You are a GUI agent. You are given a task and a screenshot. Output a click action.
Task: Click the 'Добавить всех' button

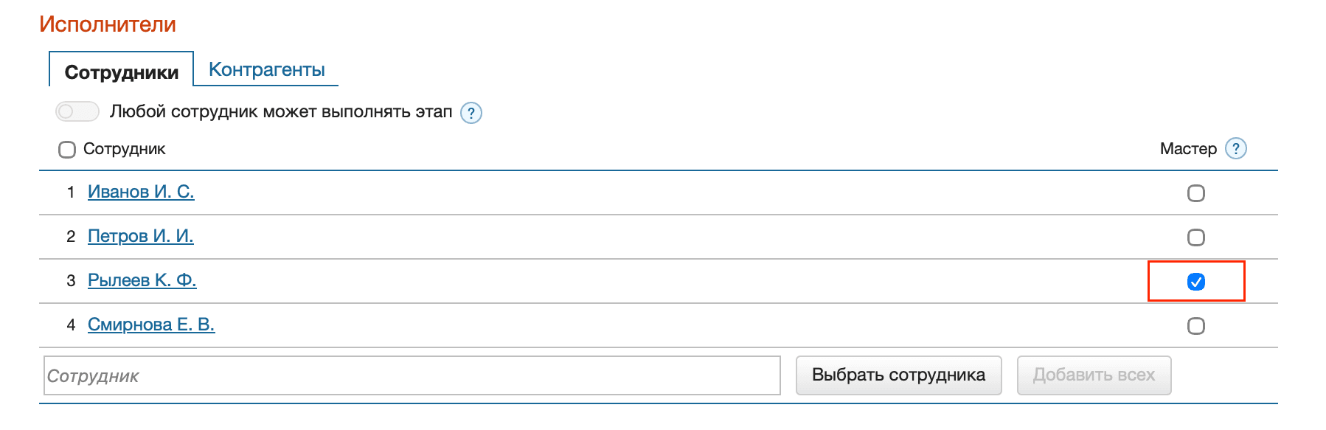1094,375
